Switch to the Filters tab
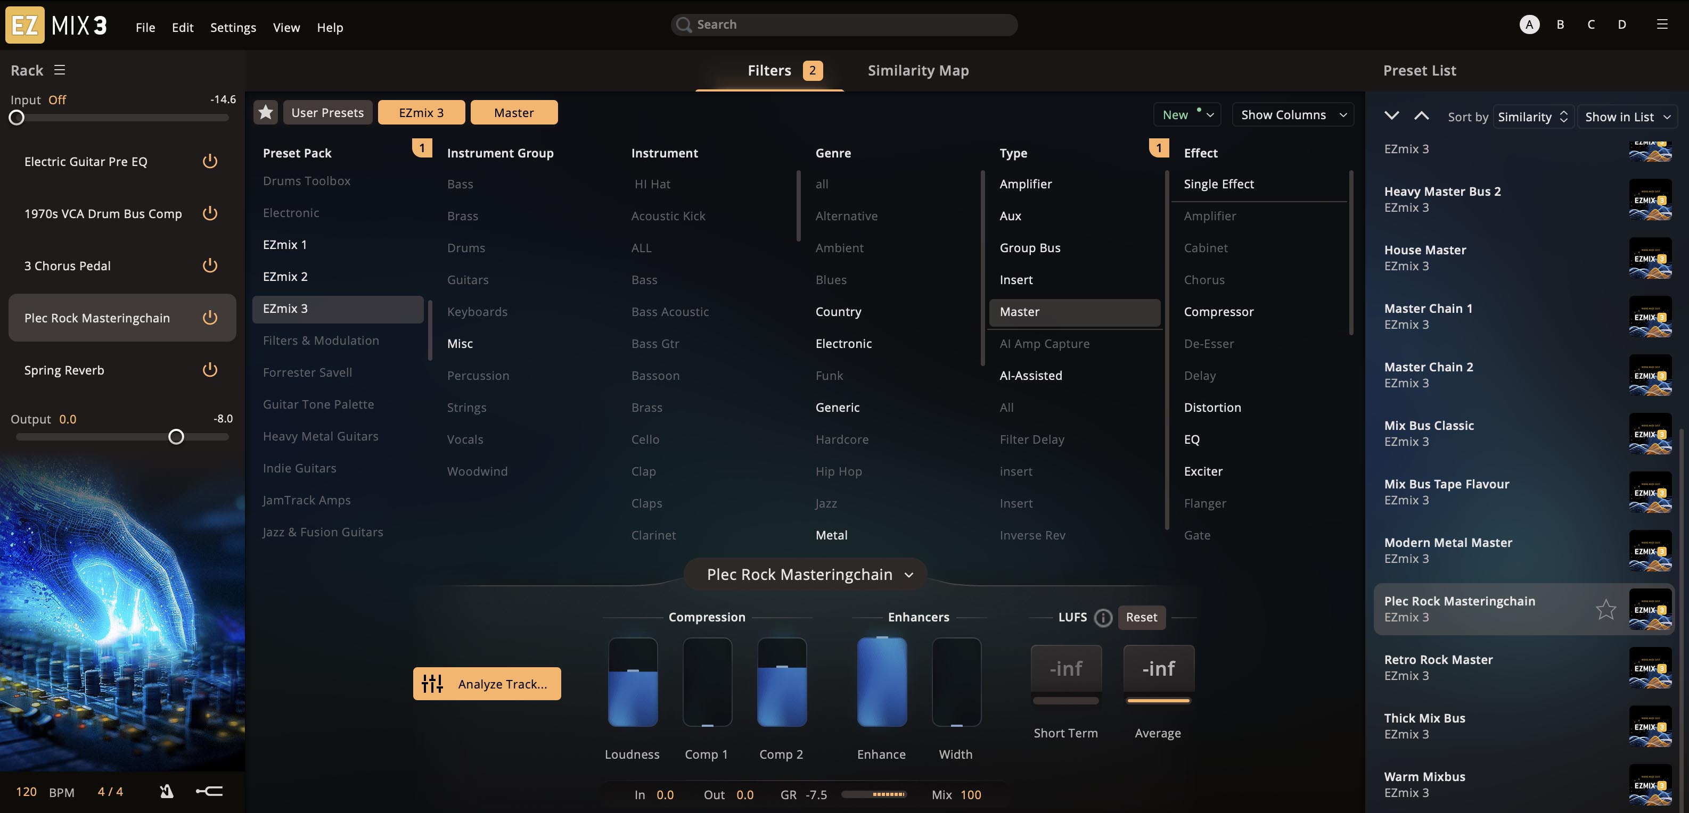Screen dimensions: 1689x813 (x=769, y=70)
